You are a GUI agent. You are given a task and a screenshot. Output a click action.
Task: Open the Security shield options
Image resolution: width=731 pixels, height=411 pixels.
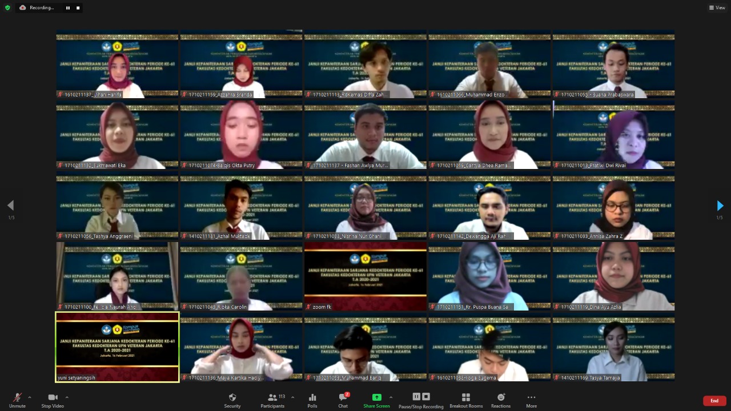(x=232, y=400)
